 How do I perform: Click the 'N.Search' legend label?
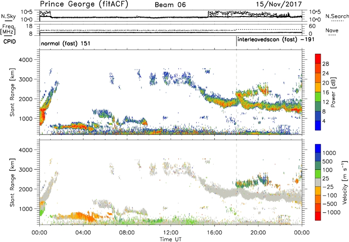point(337,16)
